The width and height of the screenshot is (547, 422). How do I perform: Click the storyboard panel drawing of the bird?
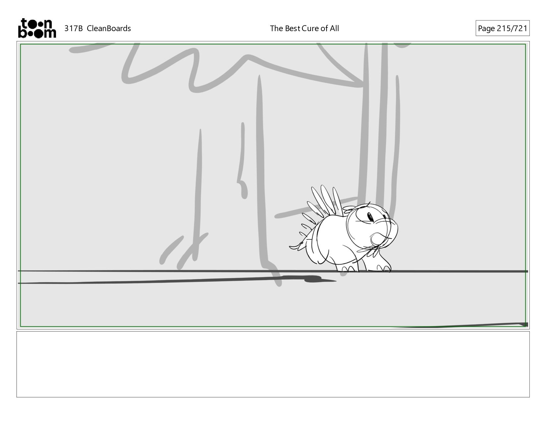(x=344, y=229)
